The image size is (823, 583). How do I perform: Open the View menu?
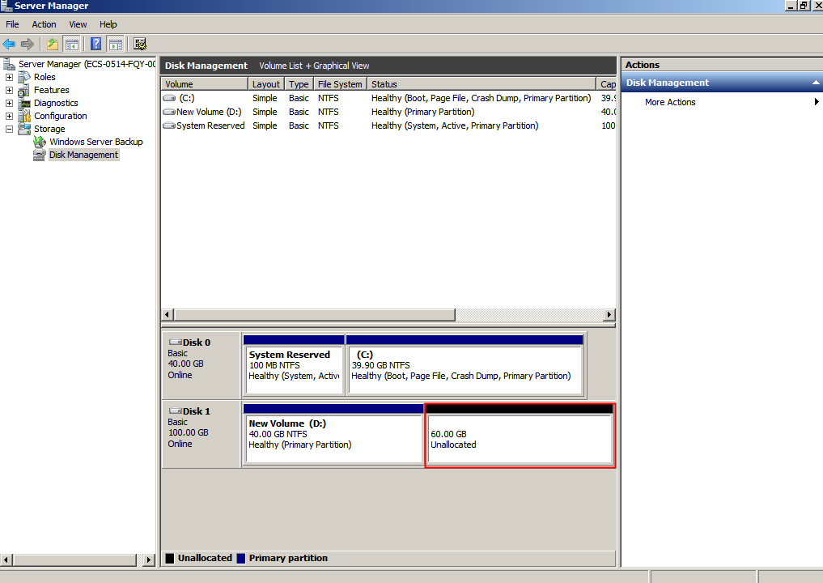tap(78, 24)
